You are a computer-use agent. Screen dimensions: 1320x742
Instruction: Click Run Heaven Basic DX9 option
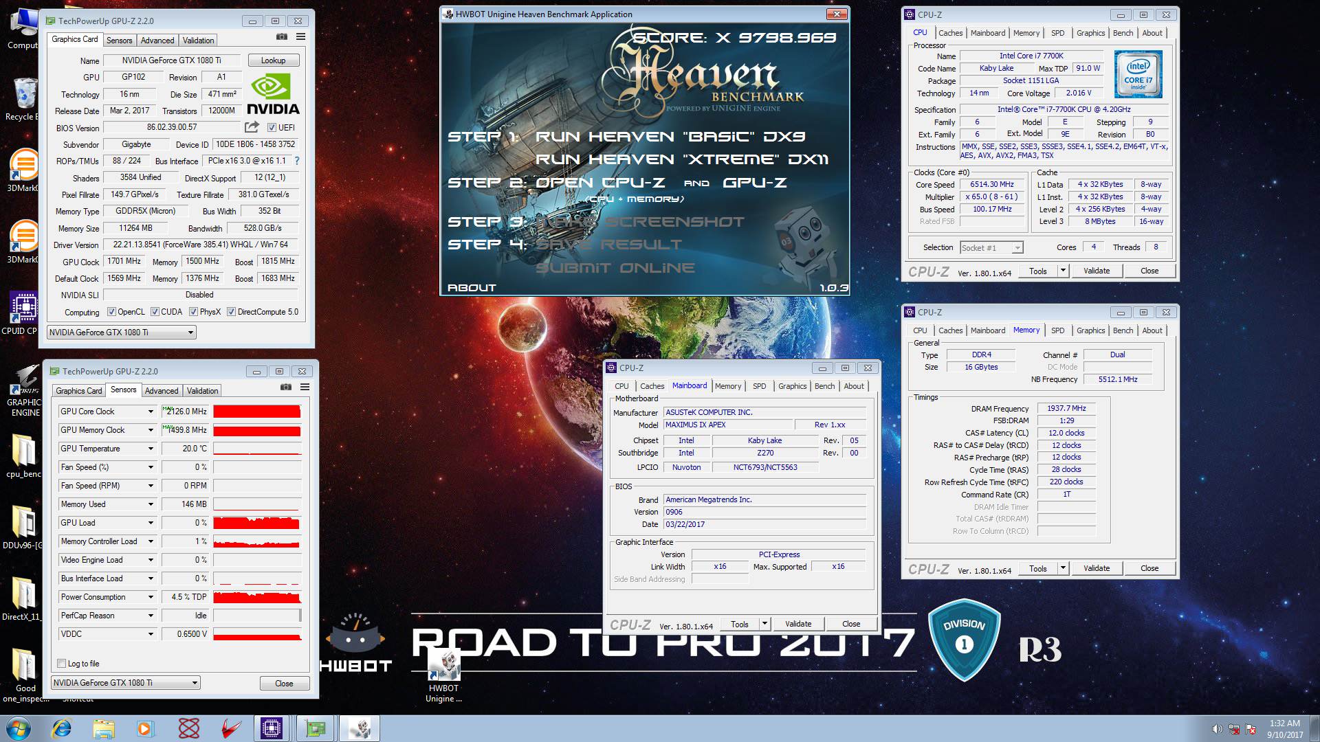click(x=670, y=137)
